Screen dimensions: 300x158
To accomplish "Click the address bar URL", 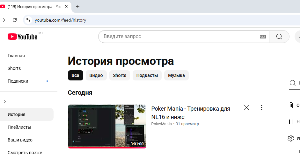I will point(60,20).
